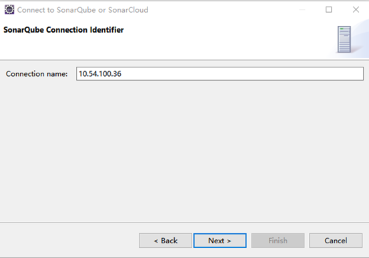This screenshot has height=258, width=369.
Task: Go to the next wizard step
Action: coord(220,241)
